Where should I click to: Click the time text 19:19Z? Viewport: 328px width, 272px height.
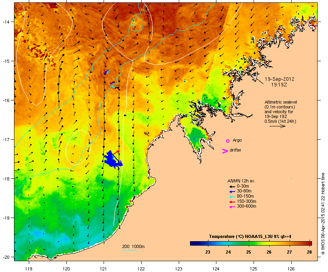point(279,85)
